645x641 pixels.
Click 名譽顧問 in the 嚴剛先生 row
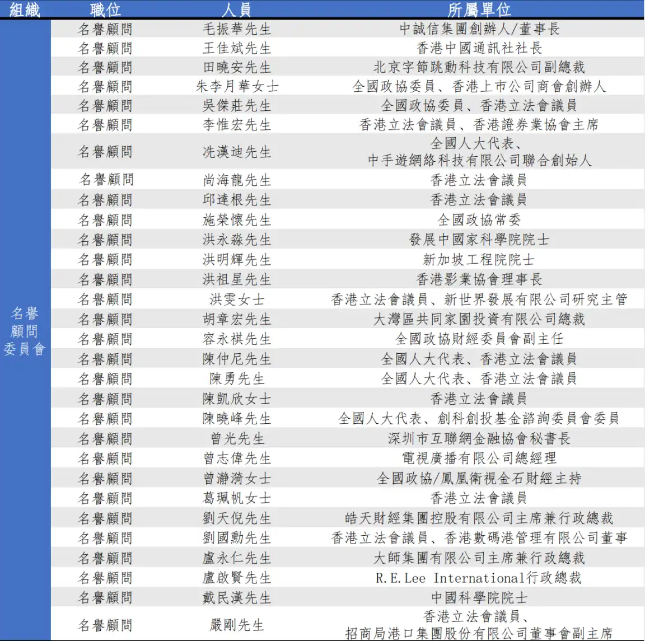105,625
